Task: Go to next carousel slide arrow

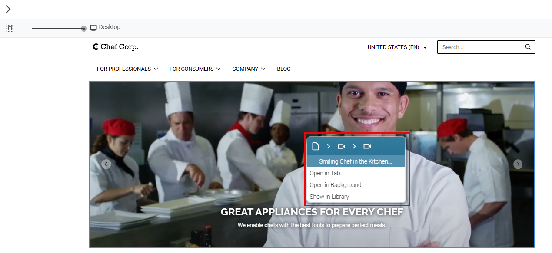Action: coord(518,164)
